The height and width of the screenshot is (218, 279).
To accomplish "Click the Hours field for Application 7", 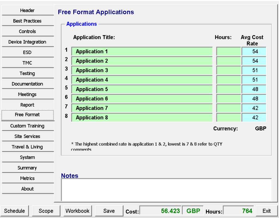I will click(x=228, y=108).
